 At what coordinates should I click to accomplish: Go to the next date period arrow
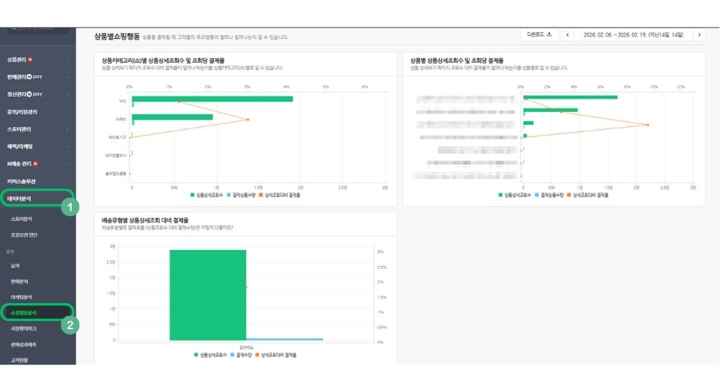point(699,35)
